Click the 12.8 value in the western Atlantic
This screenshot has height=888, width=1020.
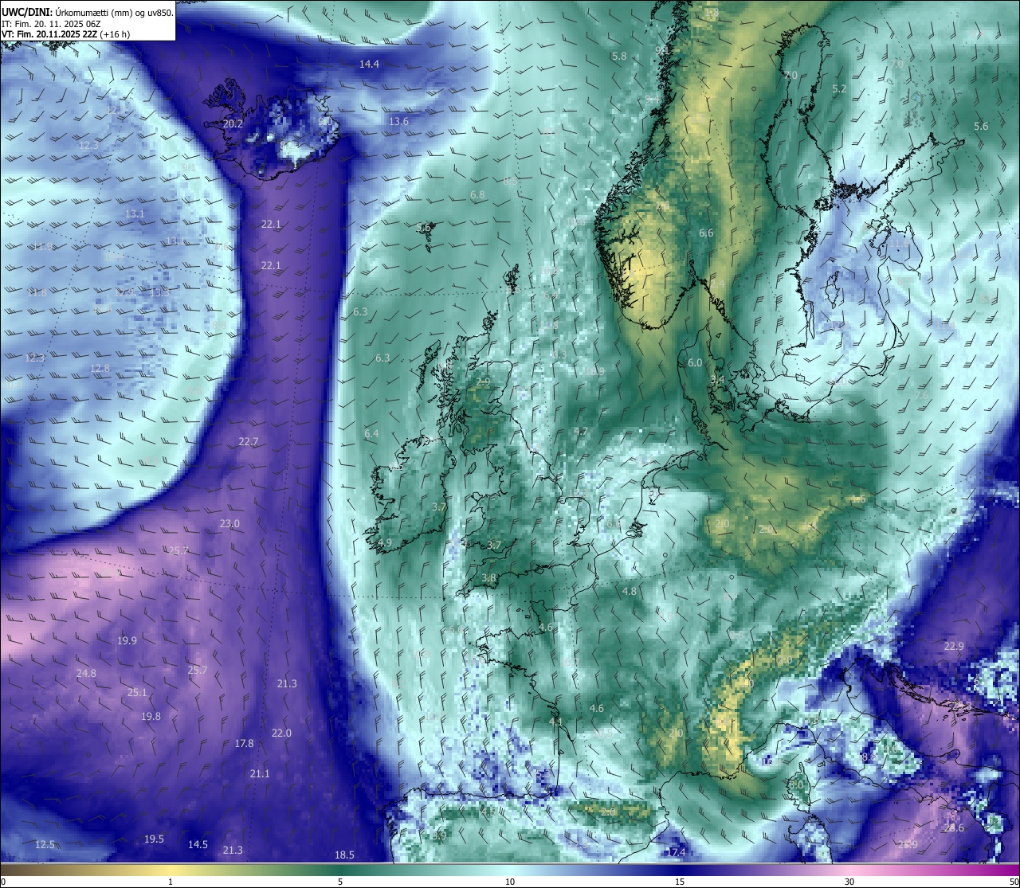(x=100, y=368)
